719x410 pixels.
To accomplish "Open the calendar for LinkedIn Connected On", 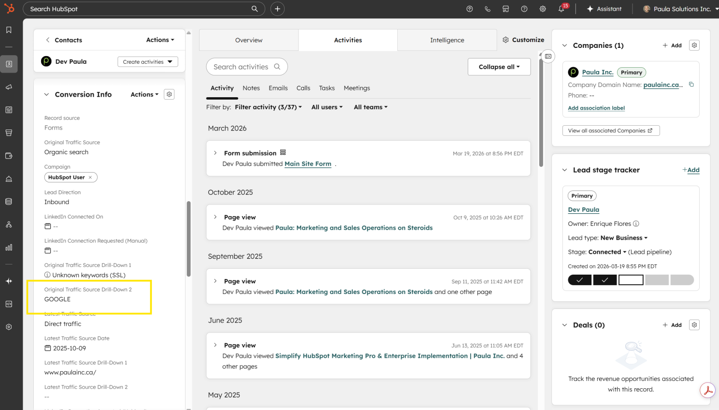I will (47, 226).
